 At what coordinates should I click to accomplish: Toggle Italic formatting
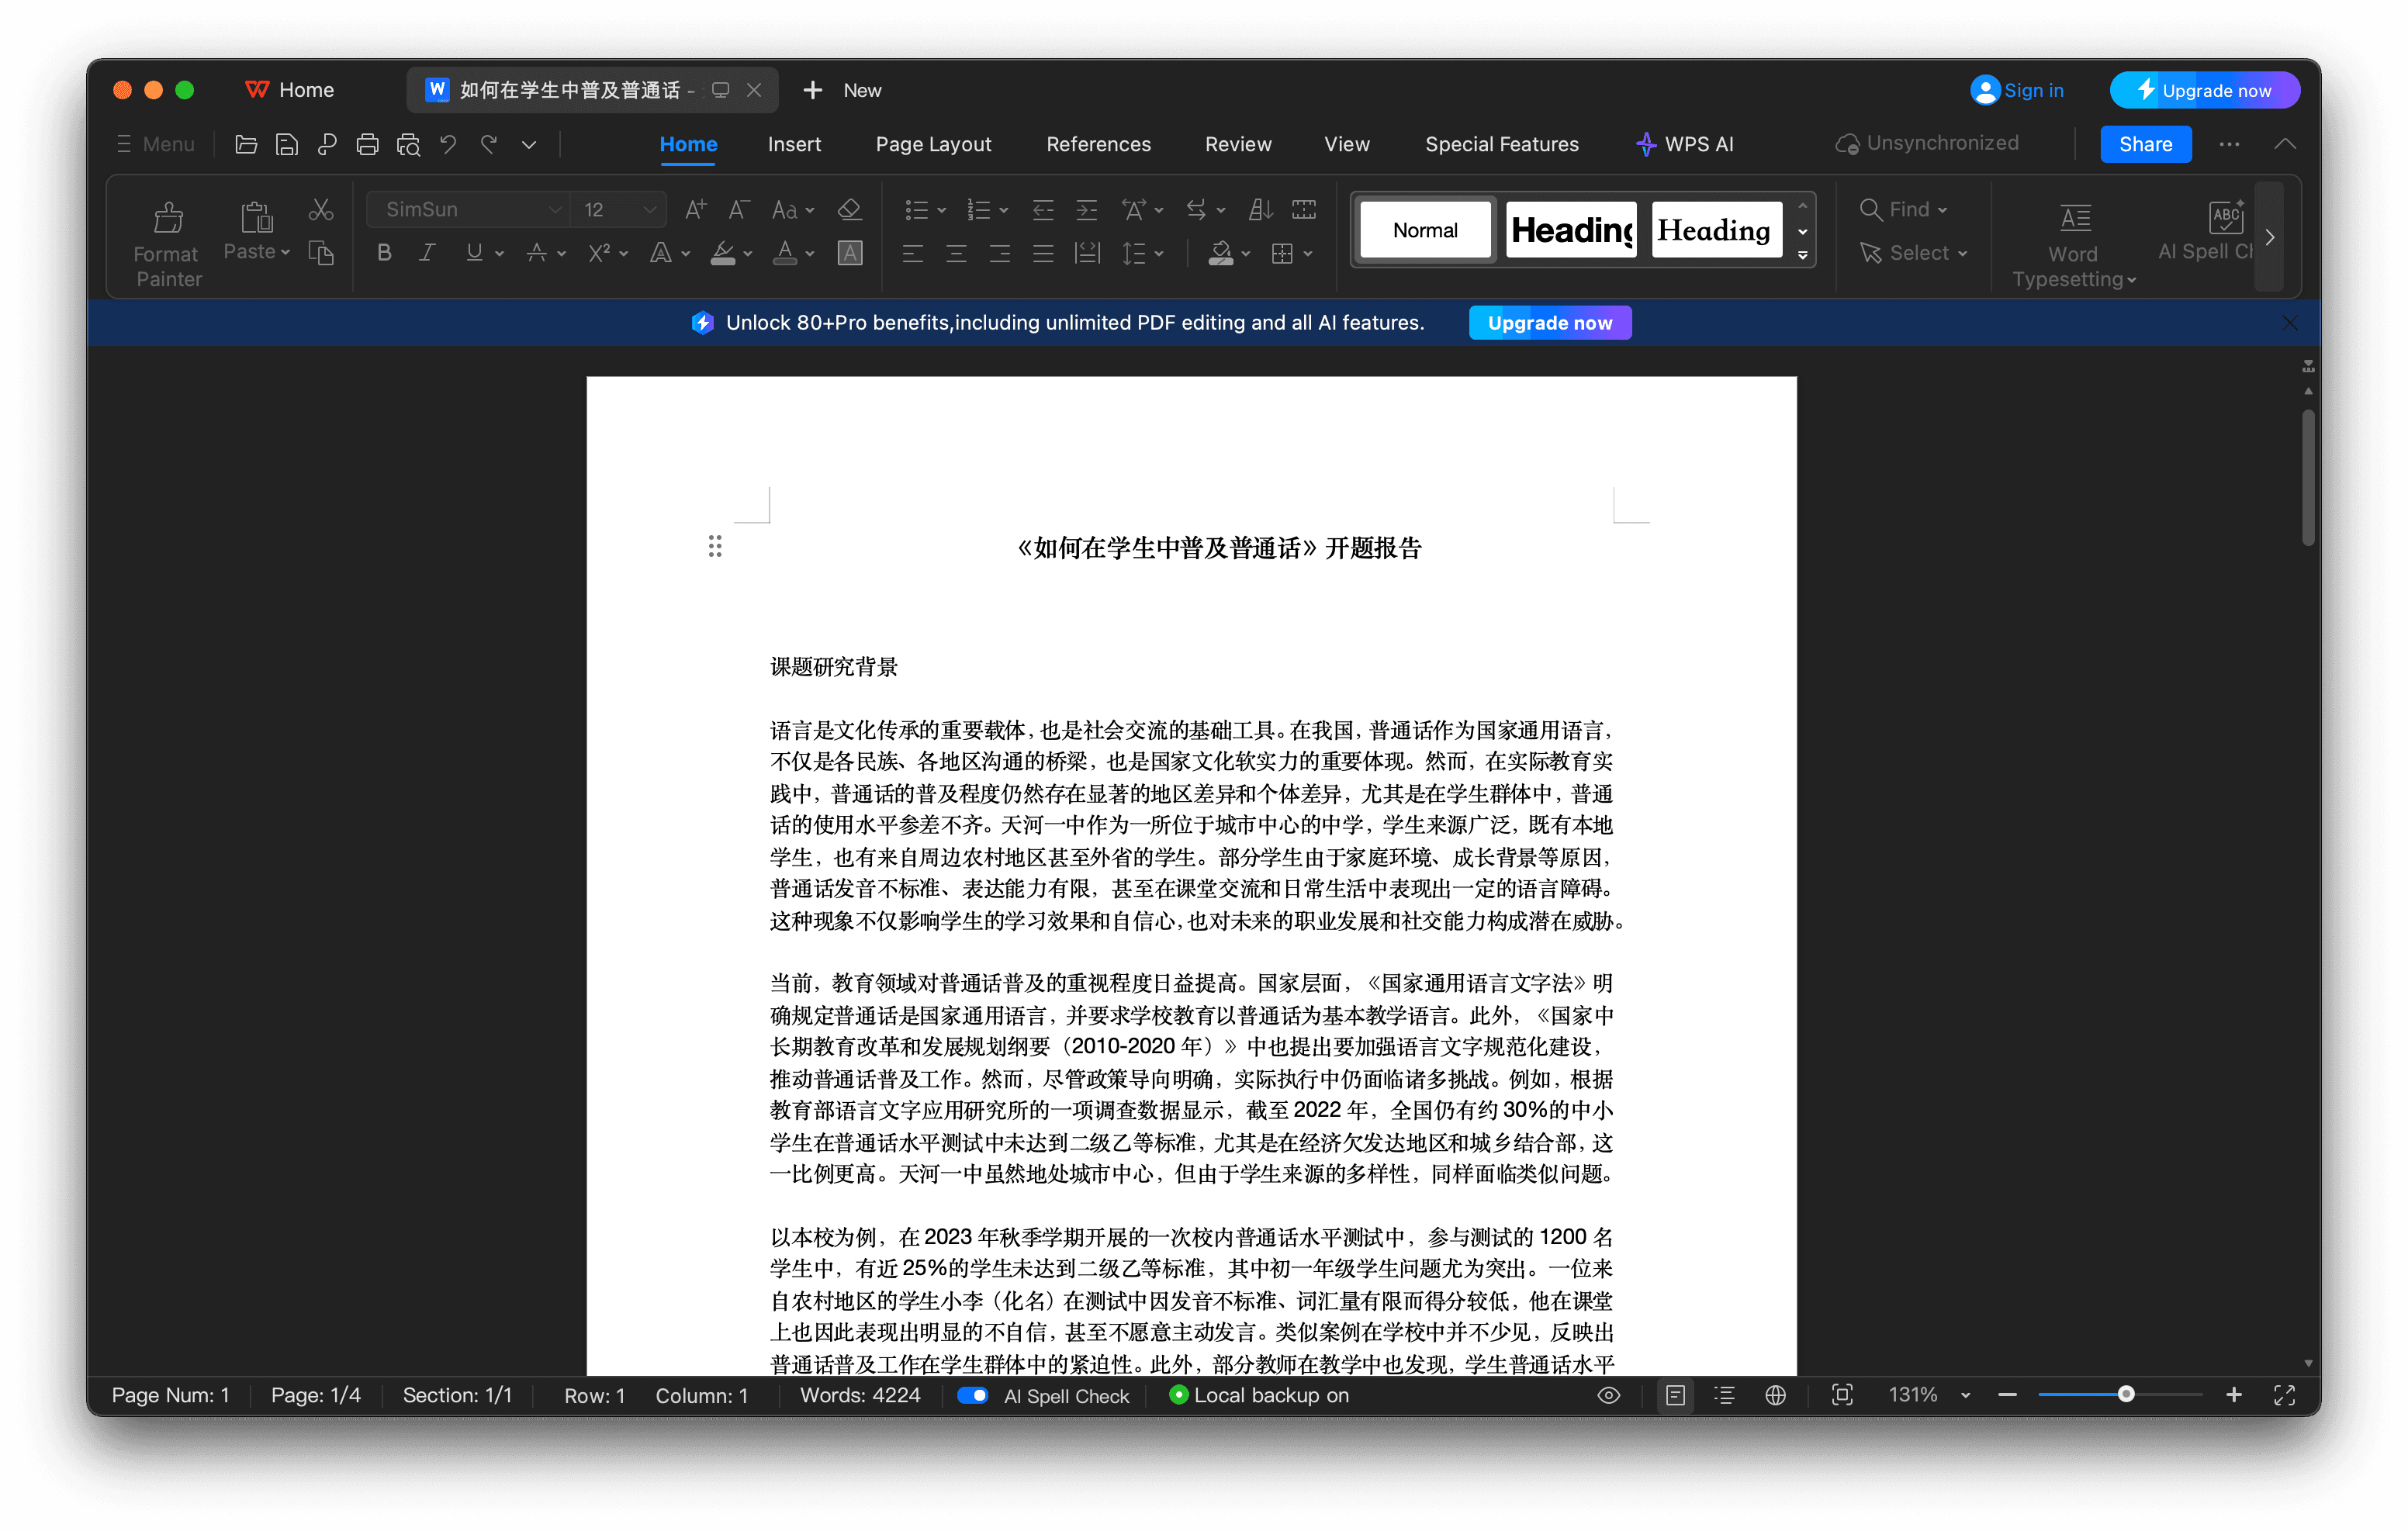427,253
